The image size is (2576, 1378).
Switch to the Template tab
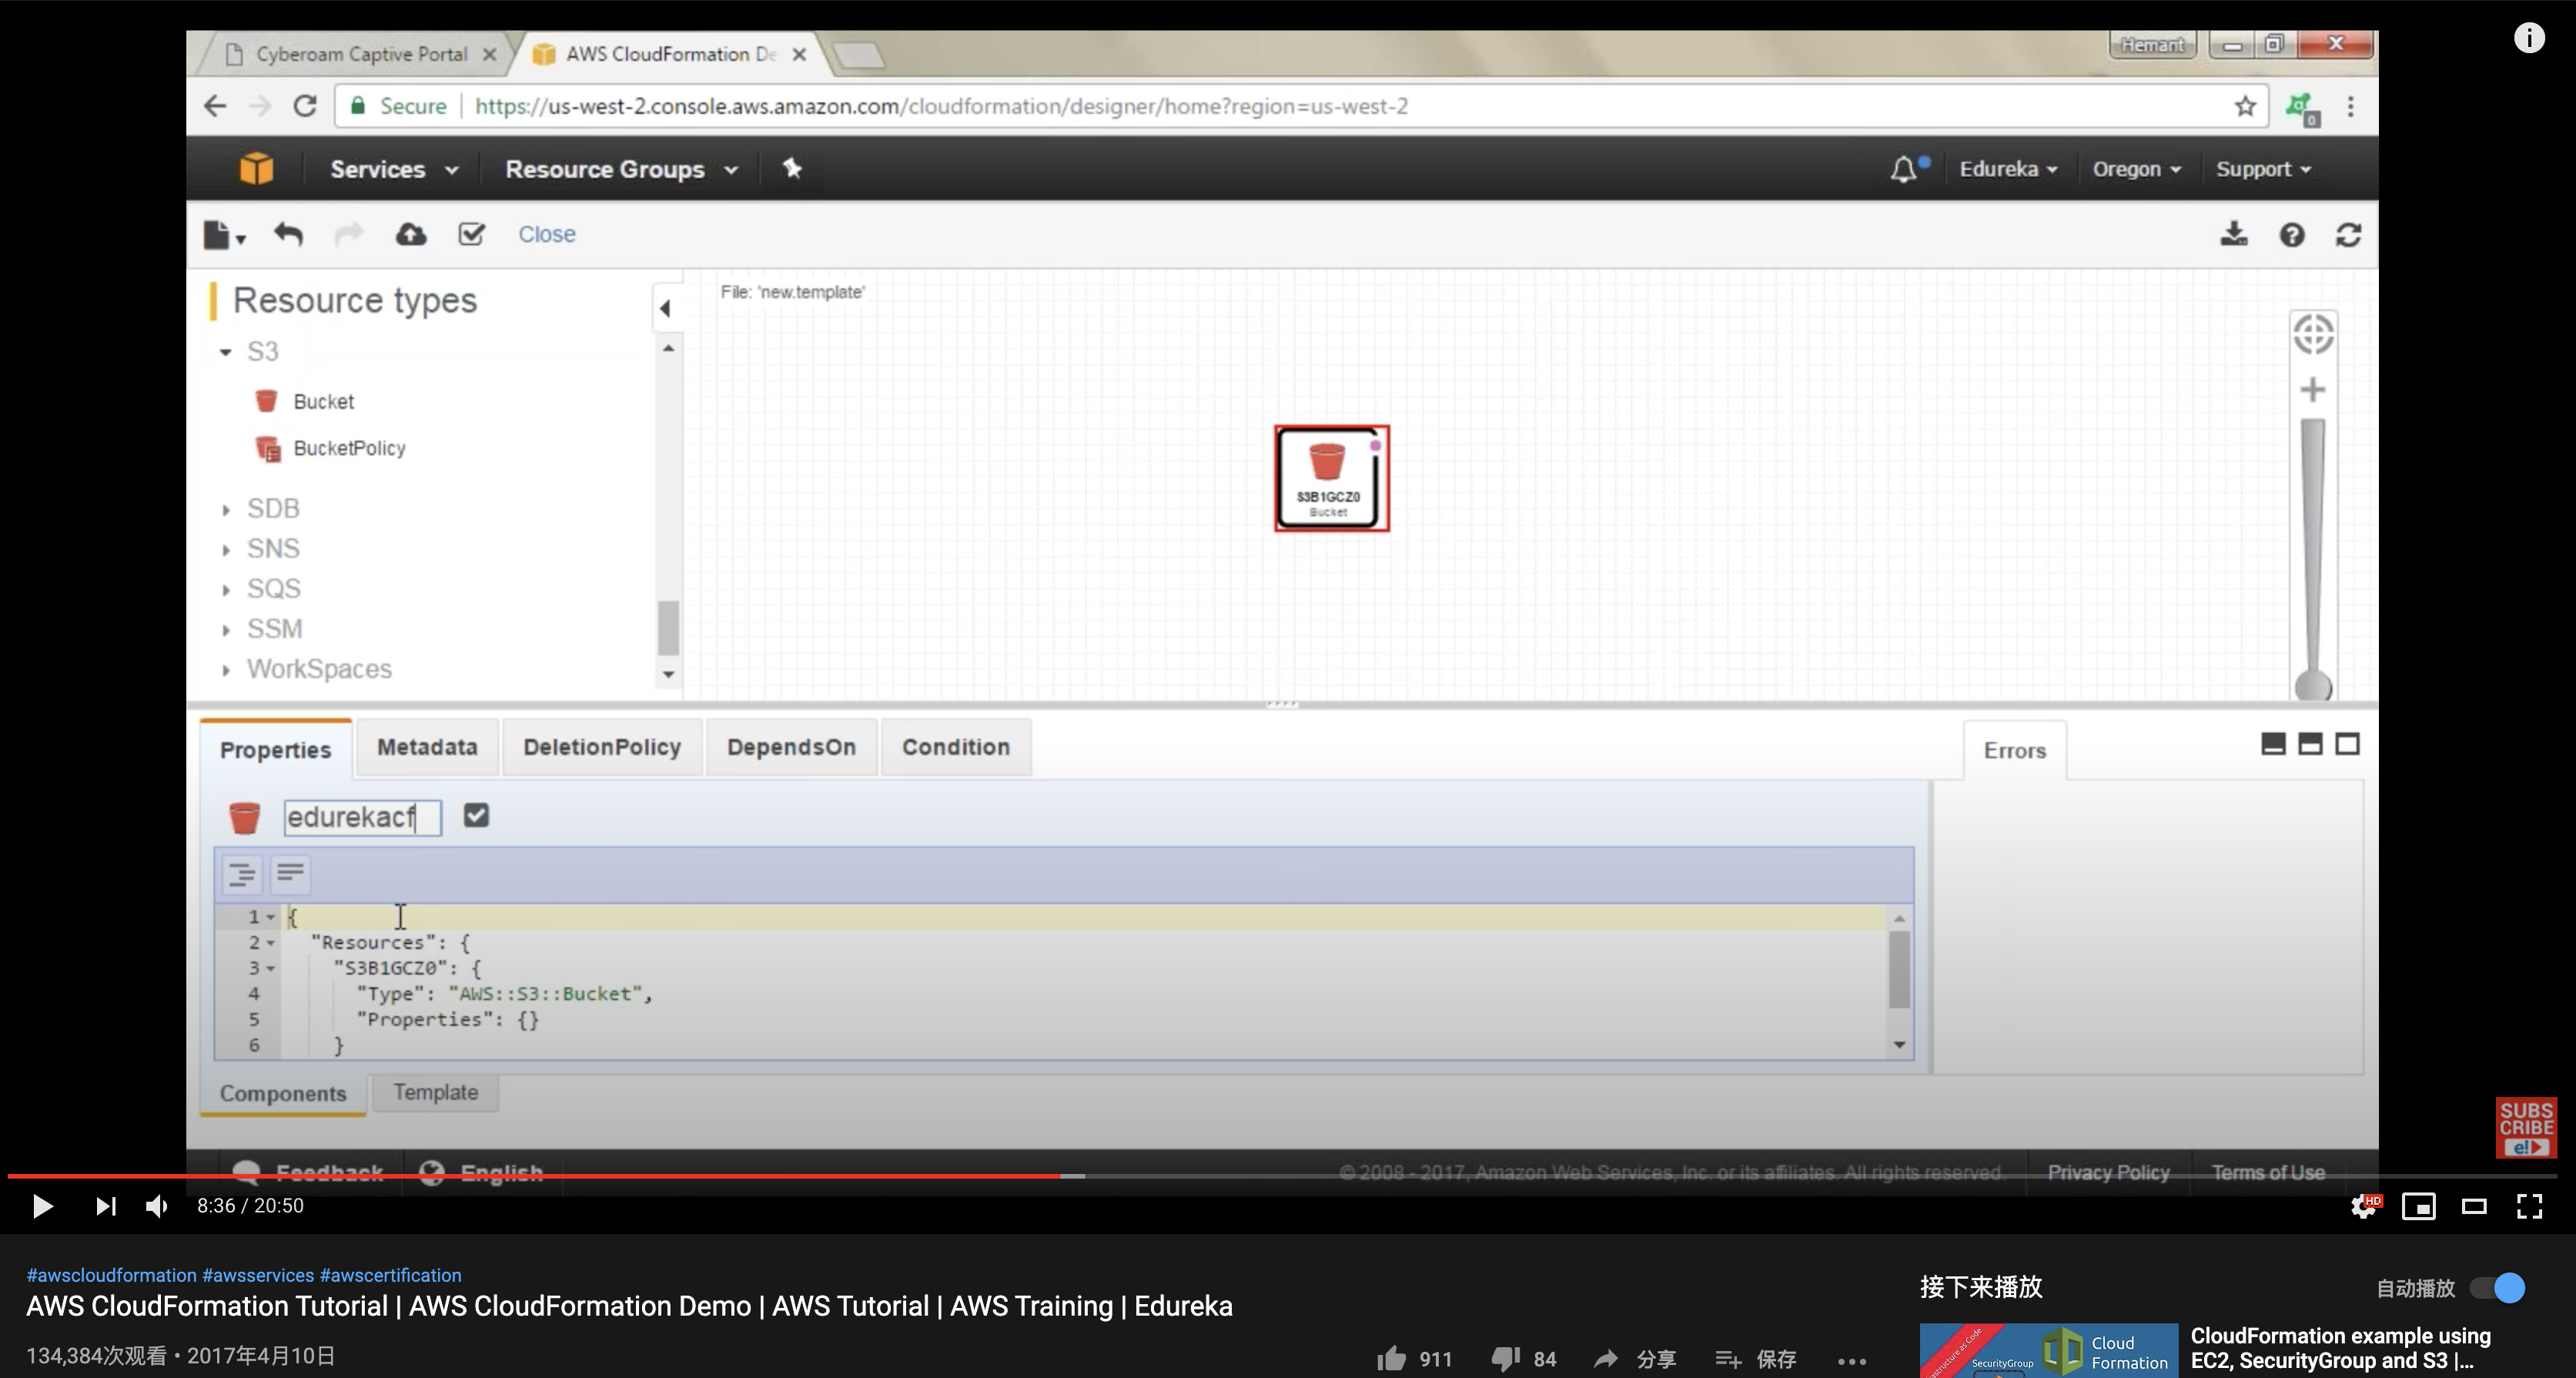435,1092
